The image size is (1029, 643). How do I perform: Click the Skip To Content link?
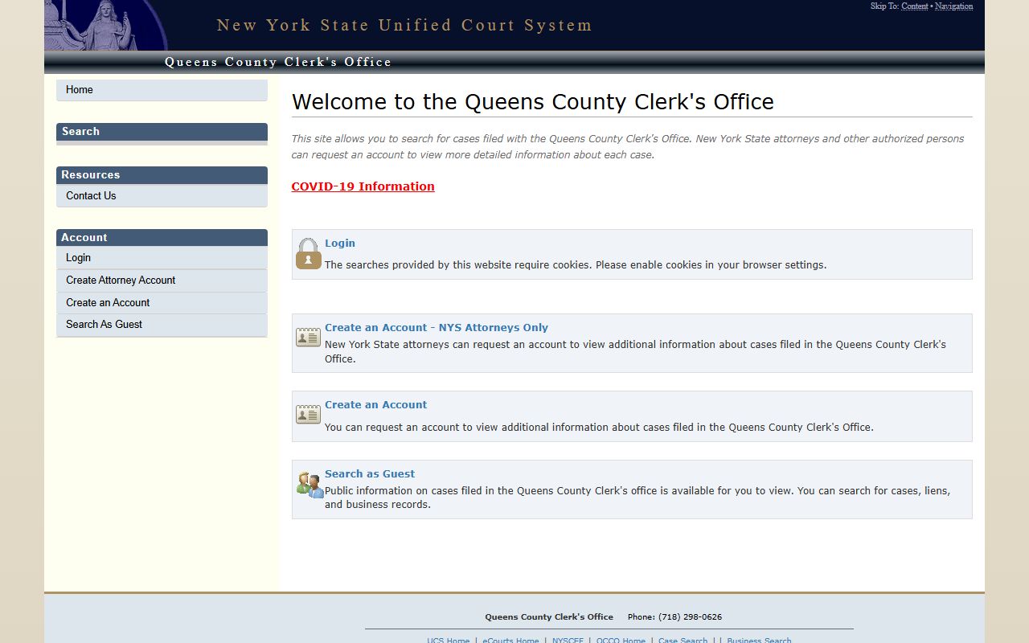(x=915, y=6)
